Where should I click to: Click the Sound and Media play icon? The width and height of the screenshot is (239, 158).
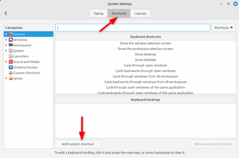(11, 62)
